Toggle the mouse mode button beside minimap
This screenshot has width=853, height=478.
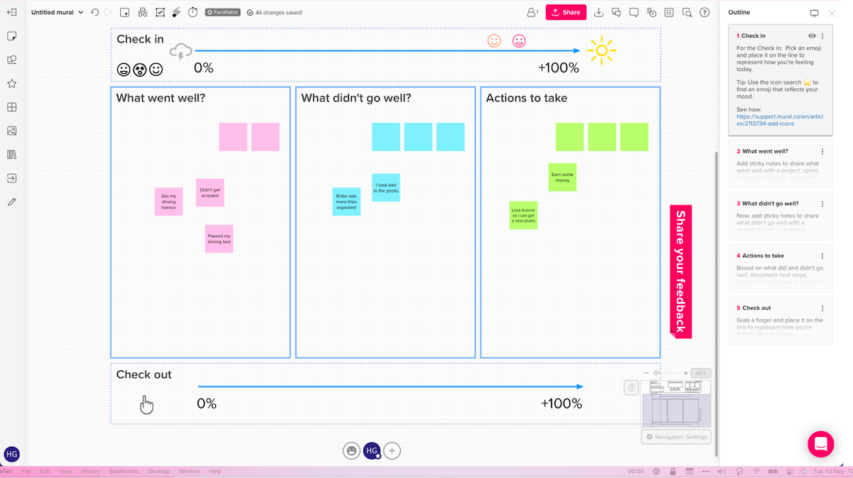pyautogui.click(x=631, y=387)
